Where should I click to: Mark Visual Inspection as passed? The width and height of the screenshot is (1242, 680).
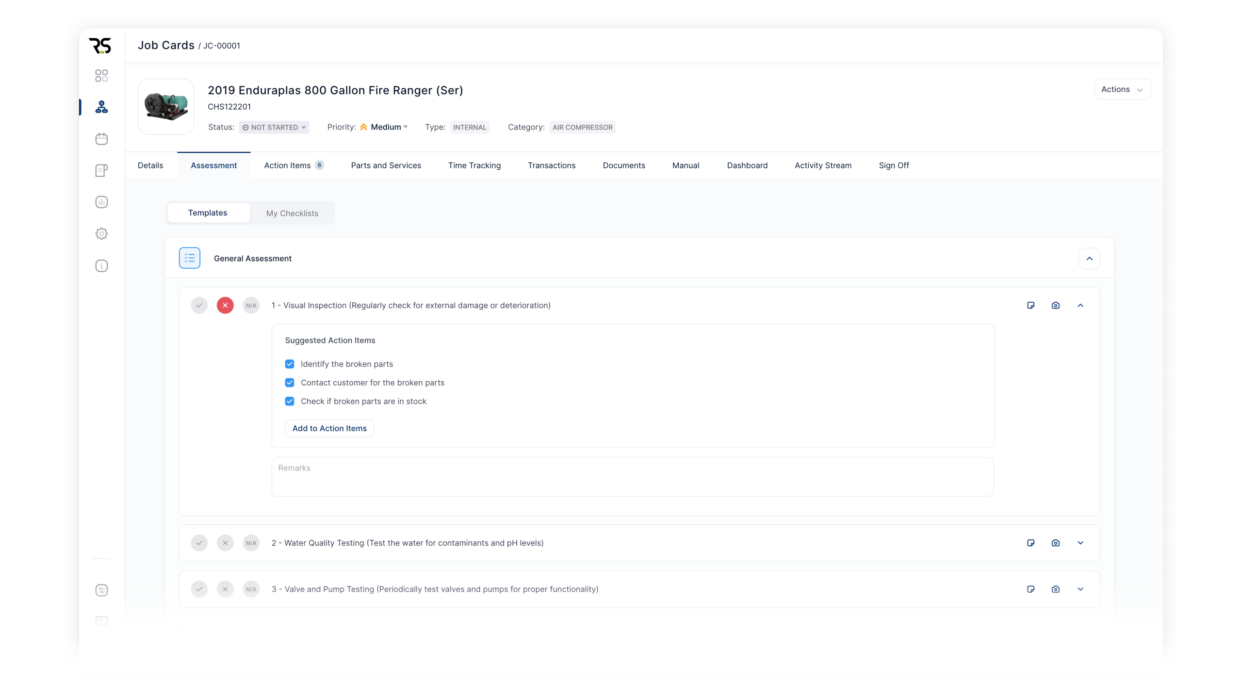[199, 305]
